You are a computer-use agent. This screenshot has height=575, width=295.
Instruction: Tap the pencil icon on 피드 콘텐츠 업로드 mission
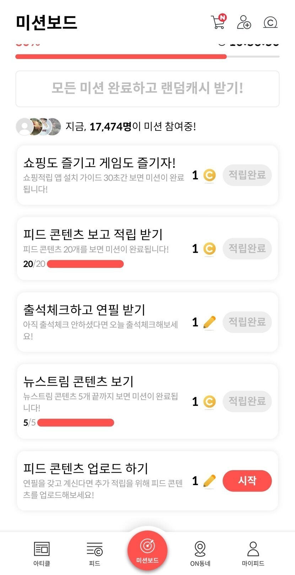click(x=209, y=481)
